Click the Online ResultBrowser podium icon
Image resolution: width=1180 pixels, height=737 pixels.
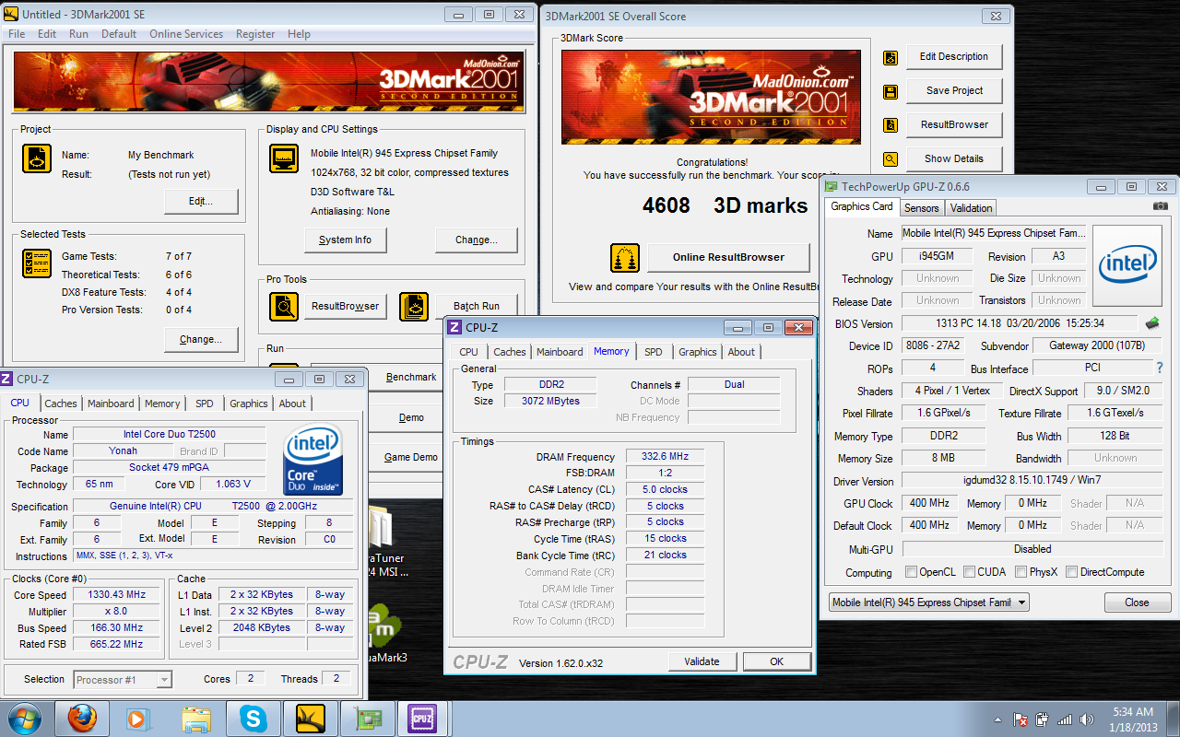625,258
